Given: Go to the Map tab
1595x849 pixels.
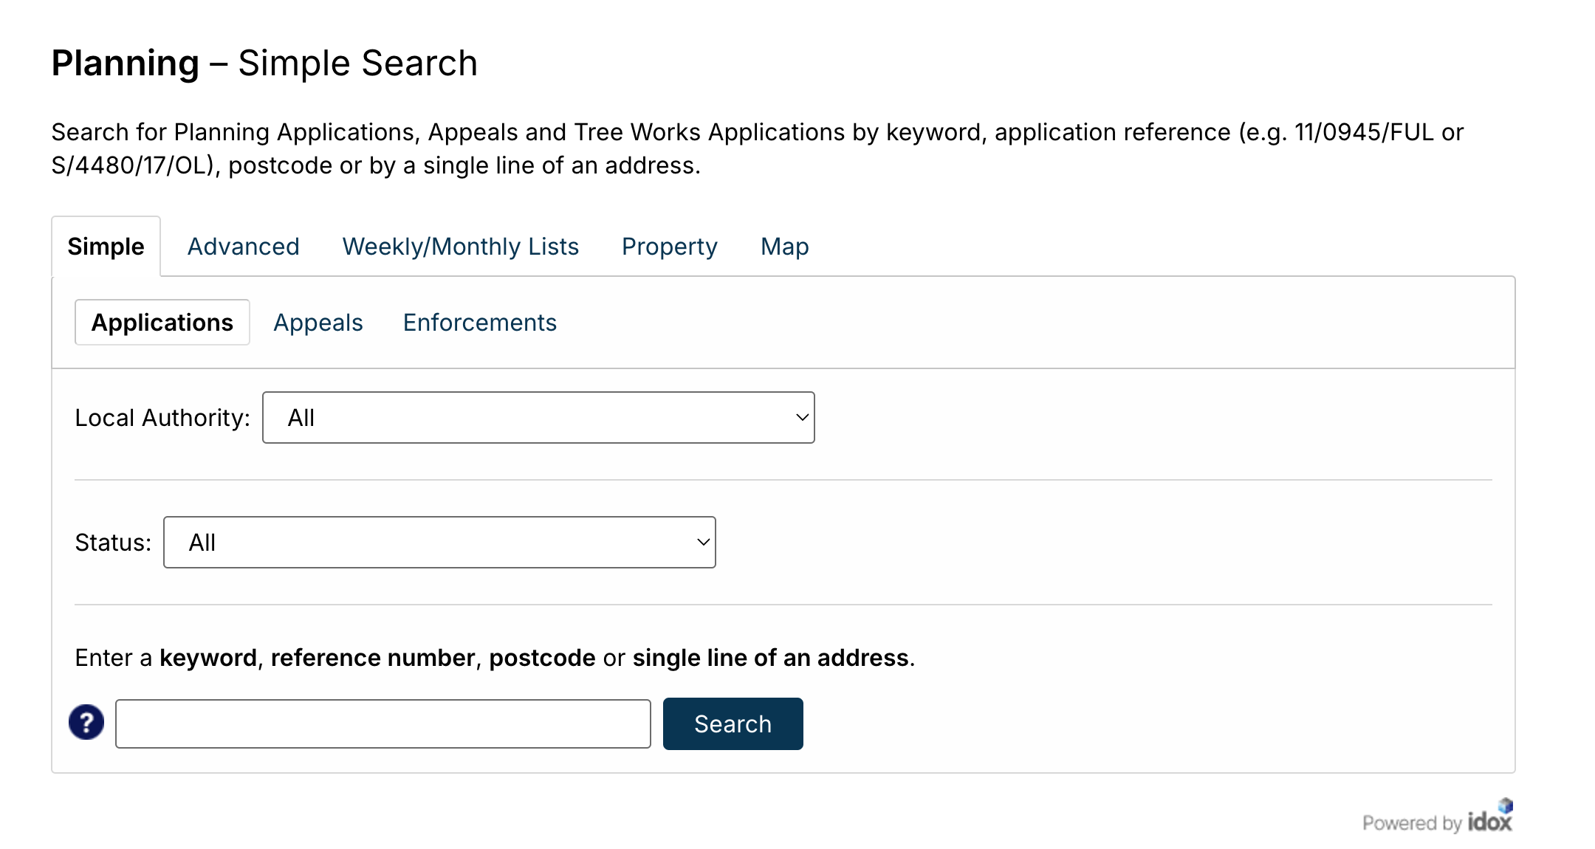Looking at the screenshot, I should tap(785, 247).
